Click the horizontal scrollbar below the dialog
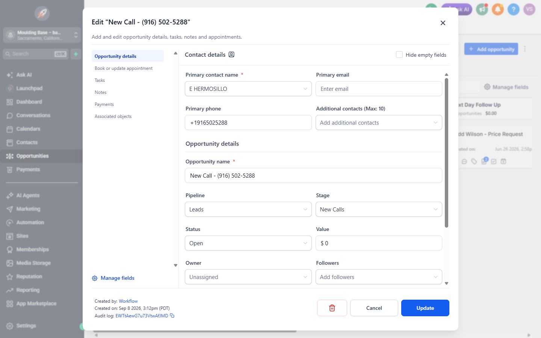541x338 pixels. (x=195, y=332)
